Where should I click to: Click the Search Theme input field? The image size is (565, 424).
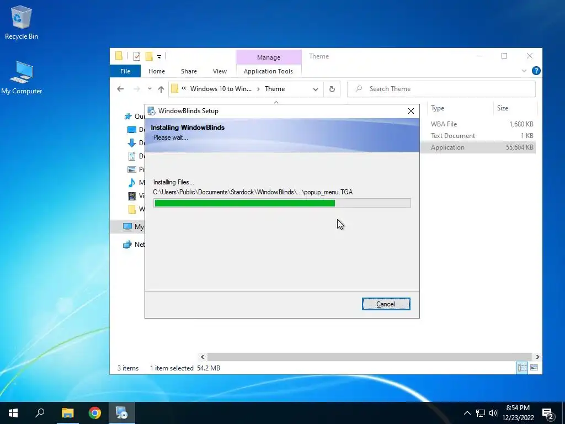pos(441,89)
